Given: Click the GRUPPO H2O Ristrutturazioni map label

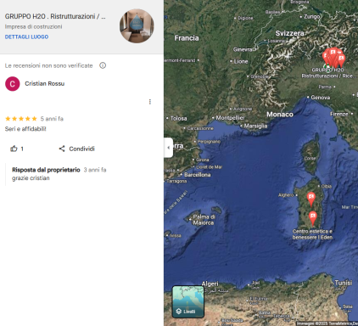Looking at the screenshot, I should [327, 73].
